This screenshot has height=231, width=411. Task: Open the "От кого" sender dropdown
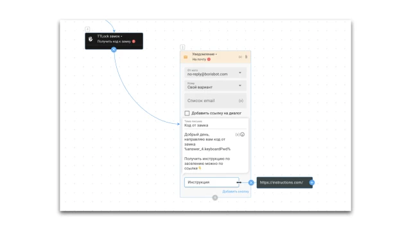(x=215, y=73)
